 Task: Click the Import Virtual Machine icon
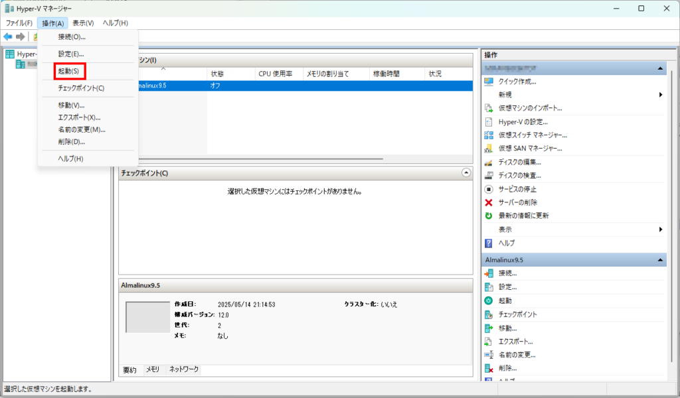tap(489, 108)
